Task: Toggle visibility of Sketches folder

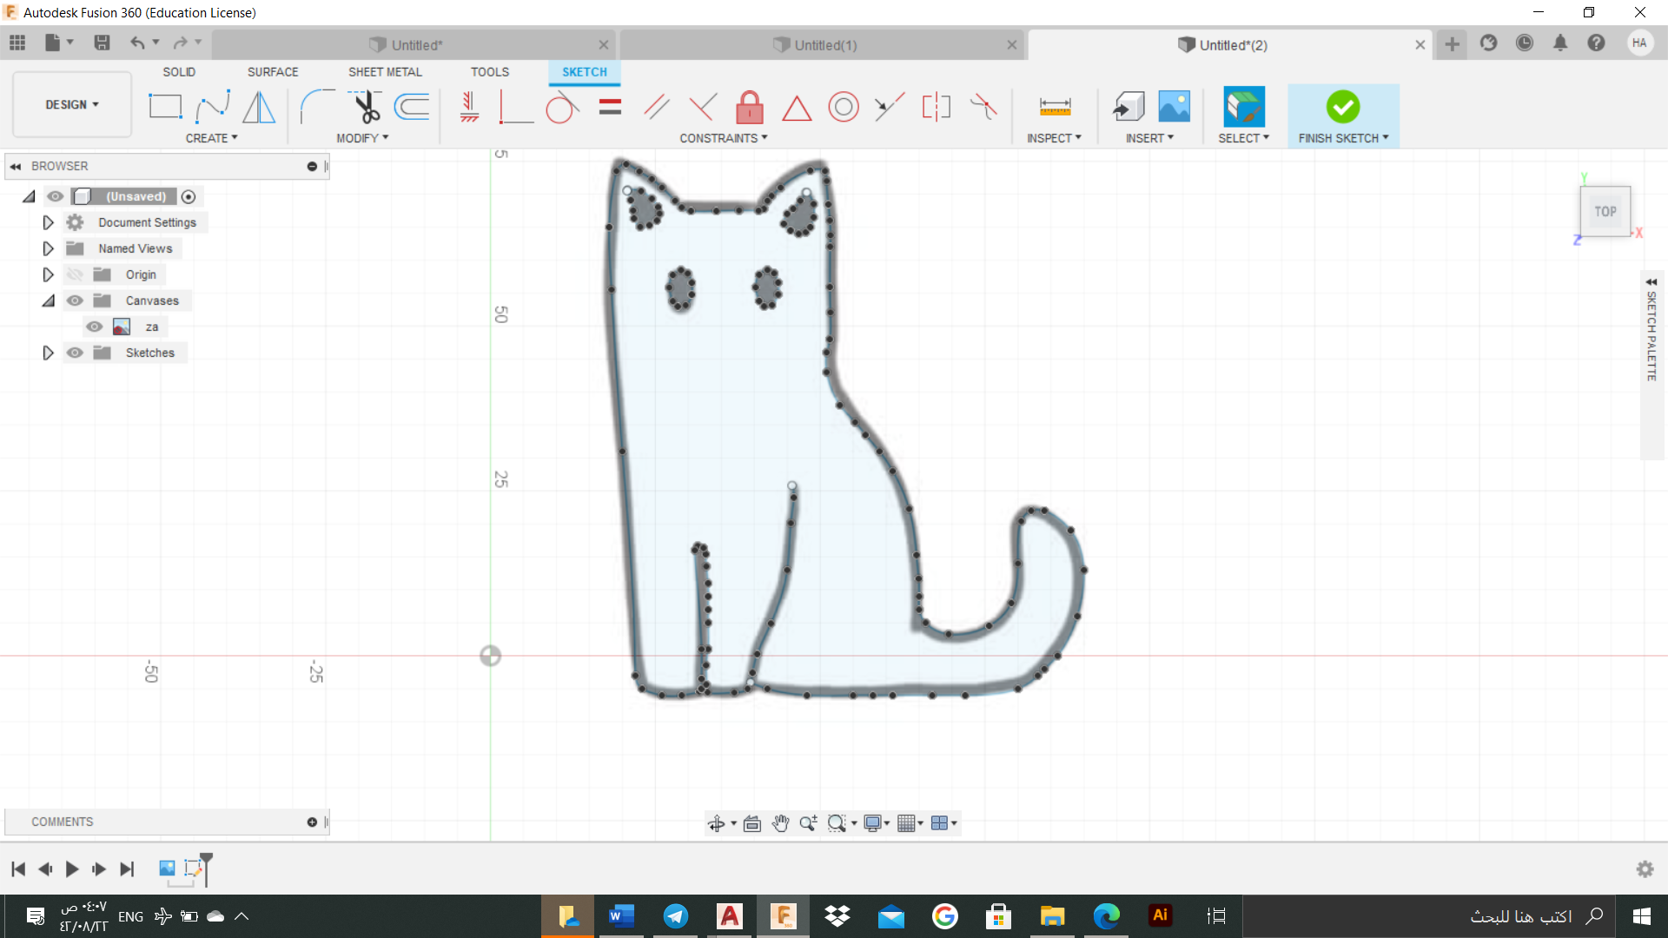Action: (76, 353)
